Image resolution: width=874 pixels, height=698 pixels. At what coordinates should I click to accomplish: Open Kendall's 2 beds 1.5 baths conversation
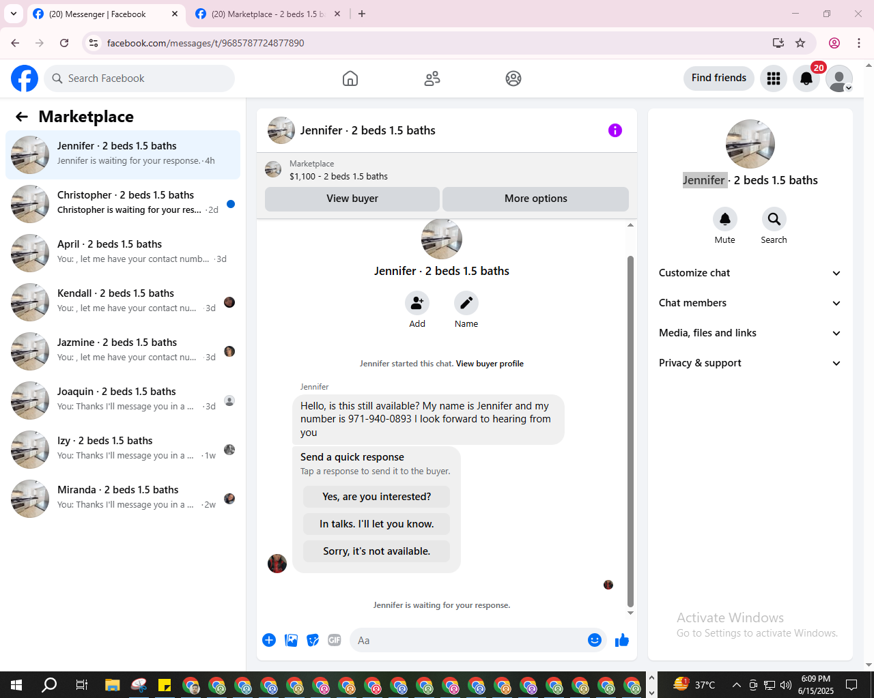click(x=123, y=302)
